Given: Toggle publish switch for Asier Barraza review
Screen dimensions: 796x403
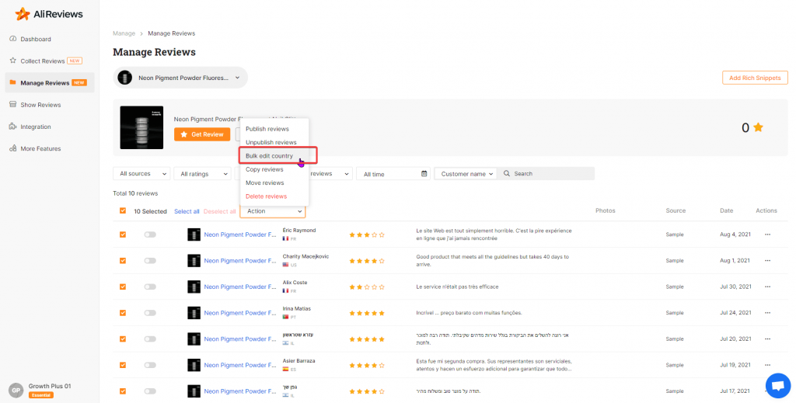Looking at the screenshot, I should 150,365.
